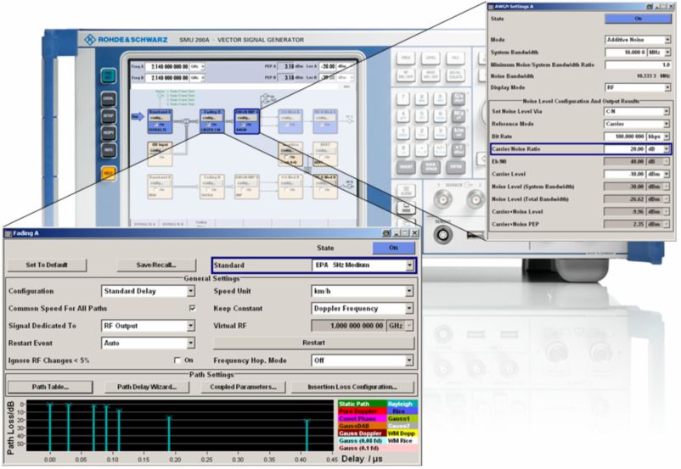Tap the BACKSPACE key below the keypad
This screenshot has height=469, width=681.
[431, 167]
